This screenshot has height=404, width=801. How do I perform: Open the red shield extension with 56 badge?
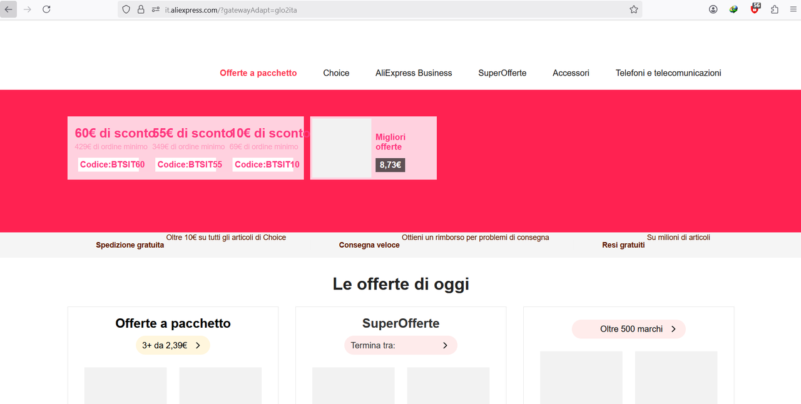point(755,9)
